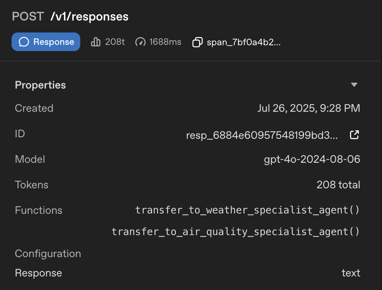Click the 208t token count label
Screen dimensions: 382x290
[115, 42]
